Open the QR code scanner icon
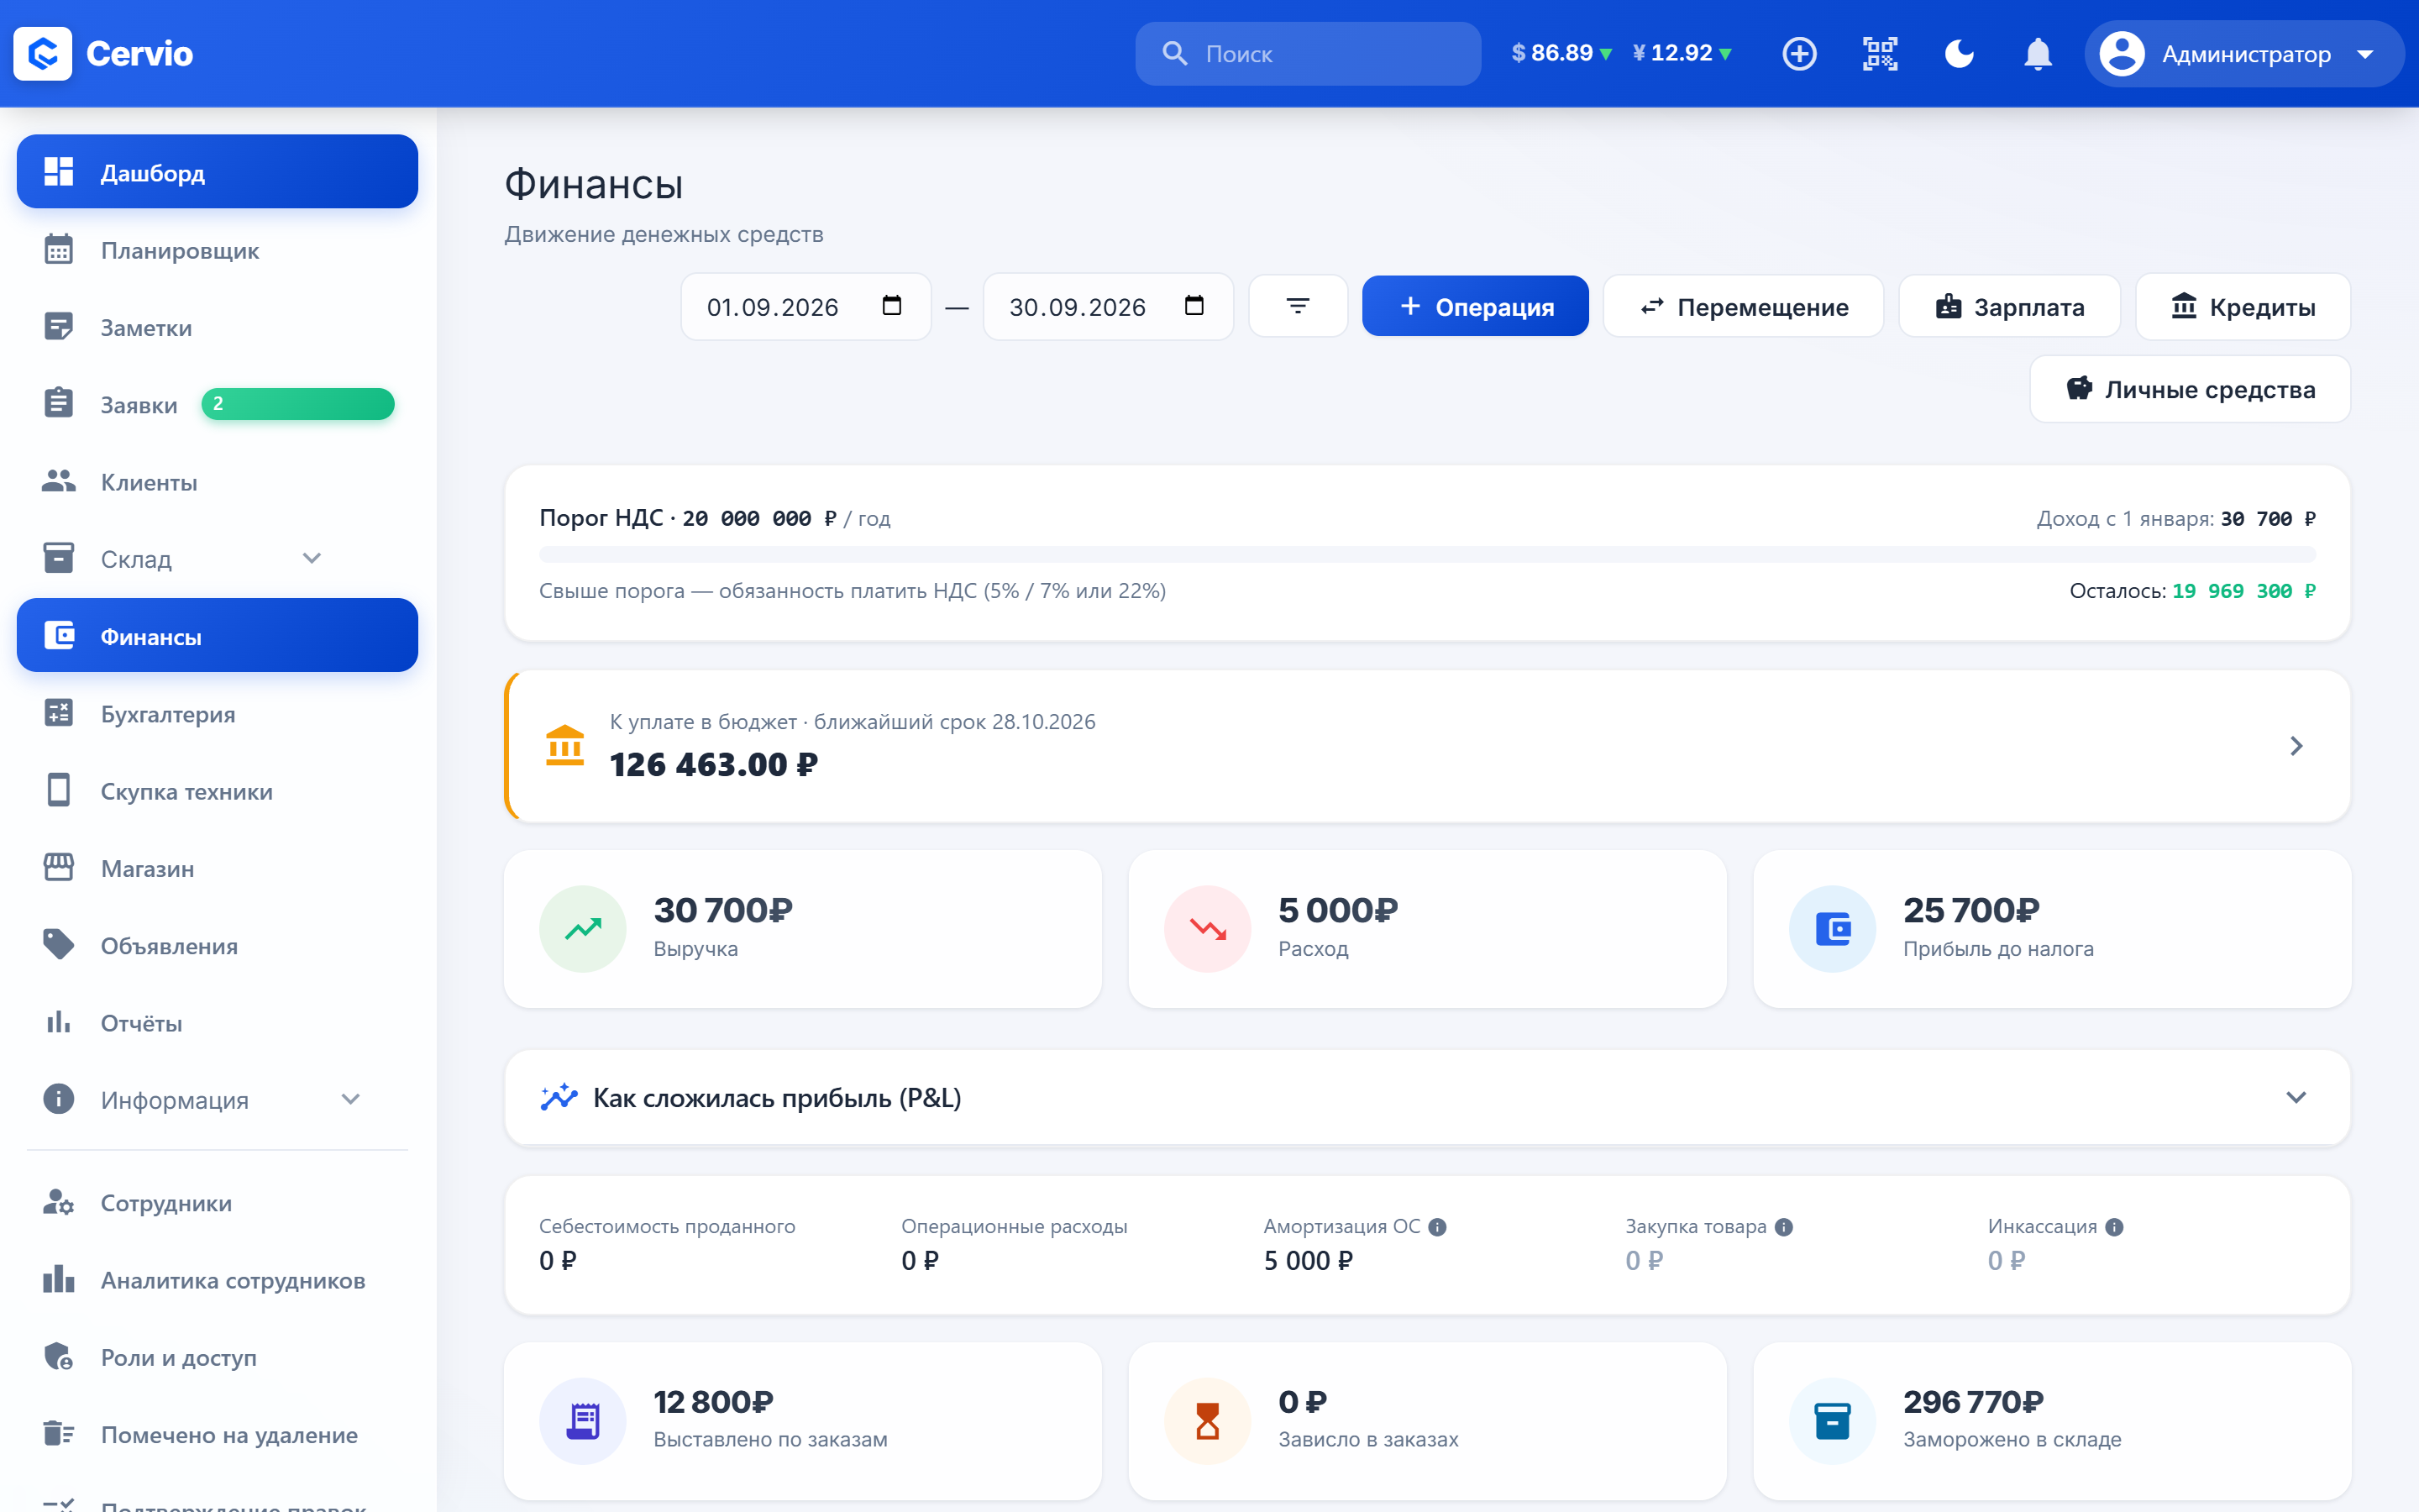 (x=1879, y=54)
